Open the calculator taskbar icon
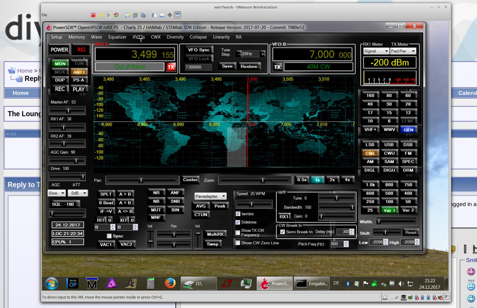 point(151,284)
